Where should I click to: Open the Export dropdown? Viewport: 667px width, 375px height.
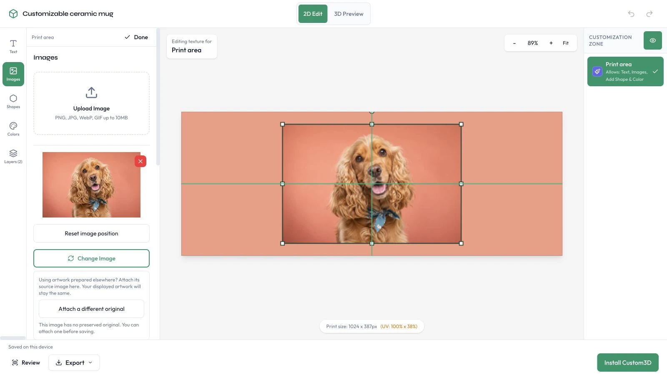point(74,362)
